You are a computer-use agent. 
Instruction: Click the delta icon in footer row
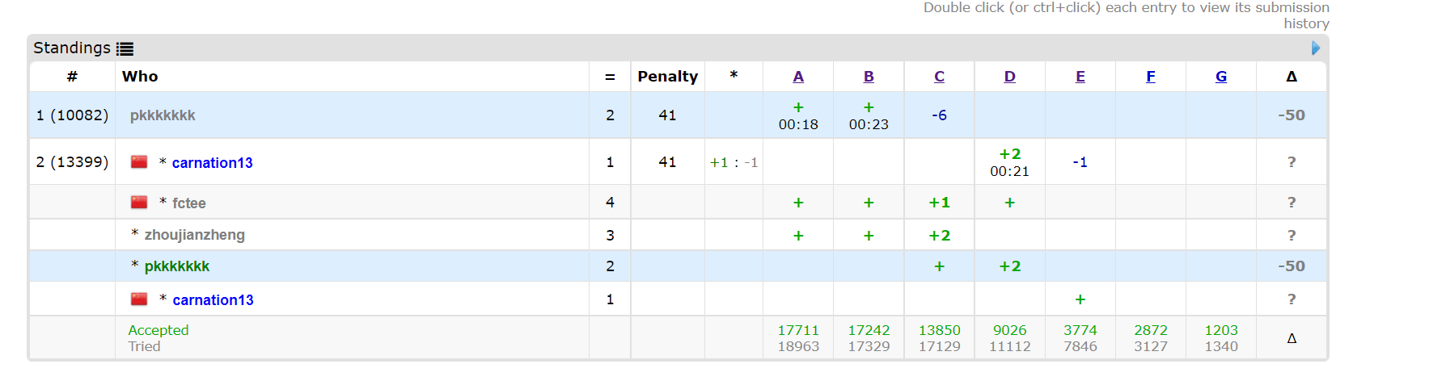1292,338
